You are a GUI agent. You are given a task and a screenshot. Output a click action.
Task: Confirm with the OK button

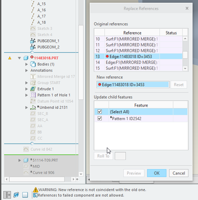(156, 173)
